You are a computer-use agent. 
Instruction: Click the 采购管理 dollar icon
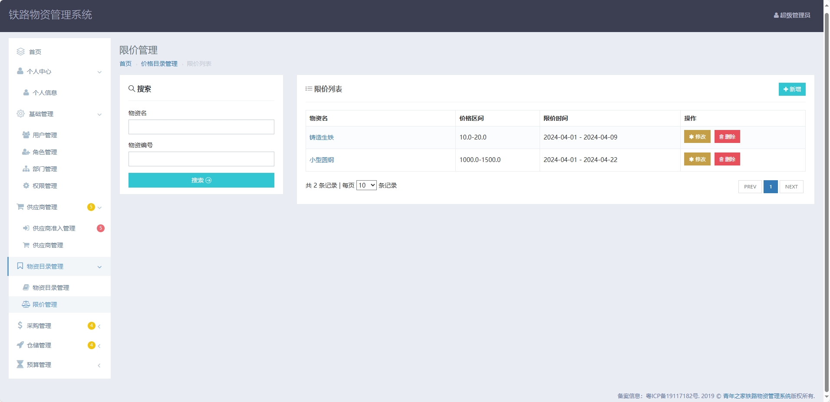point(20,325)
